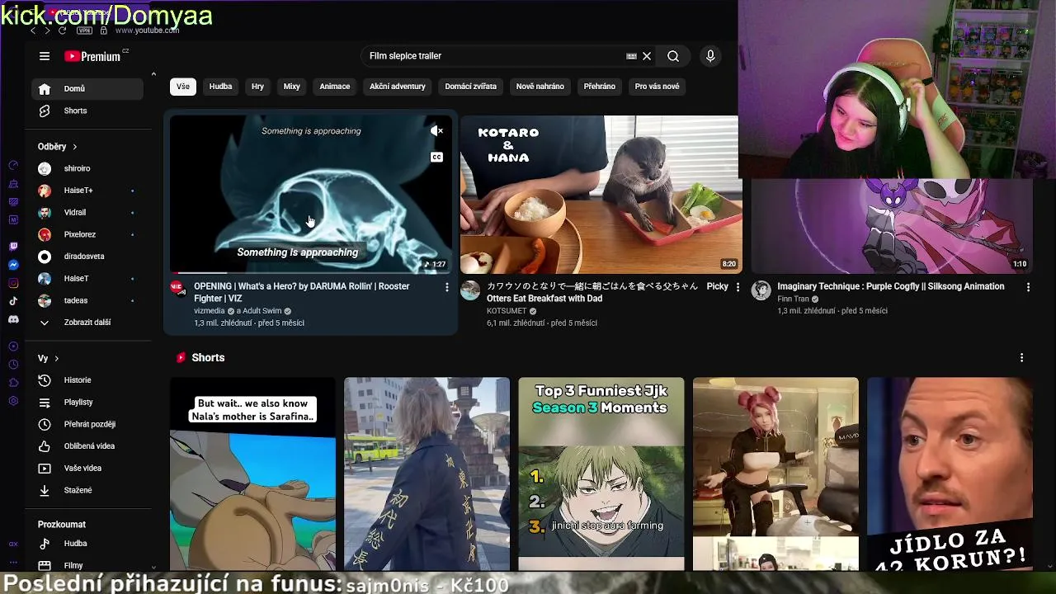The image size is (1056, 594).
Task: Open Top 3 Funniest Jjk Season 3 short
Action: tap(601, 474)
